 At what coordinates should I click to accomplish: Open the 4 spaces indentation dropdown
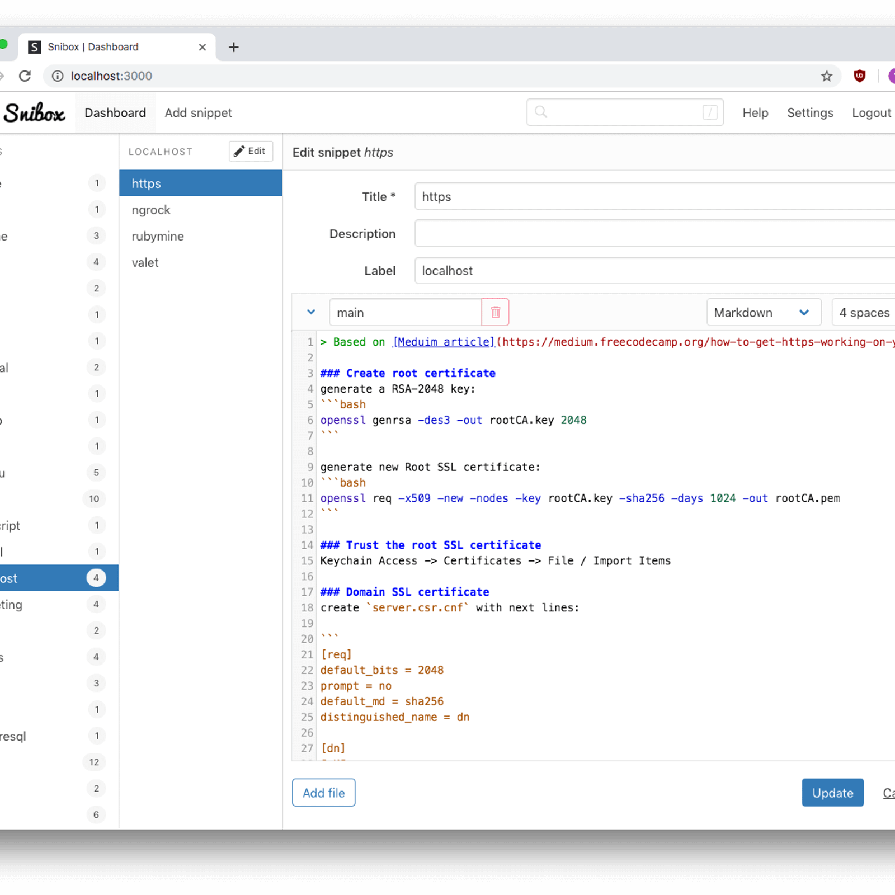click(x=864, y=312)
